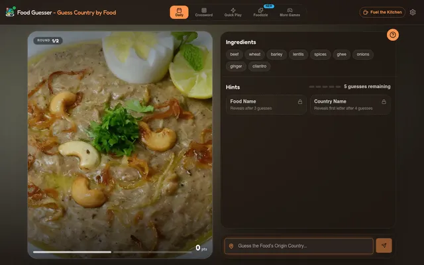Screen dimensions: 424x265
Task: Open settings gear icon
Action: click(x=413, y=12)
